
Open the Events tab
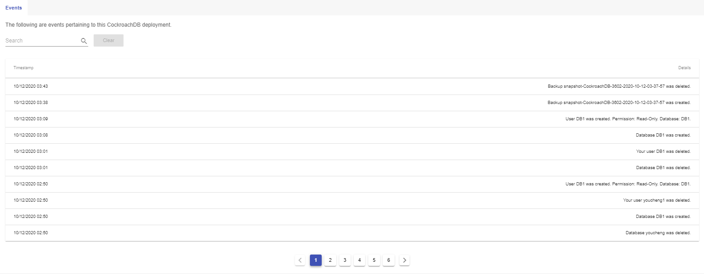coord(14,8)
